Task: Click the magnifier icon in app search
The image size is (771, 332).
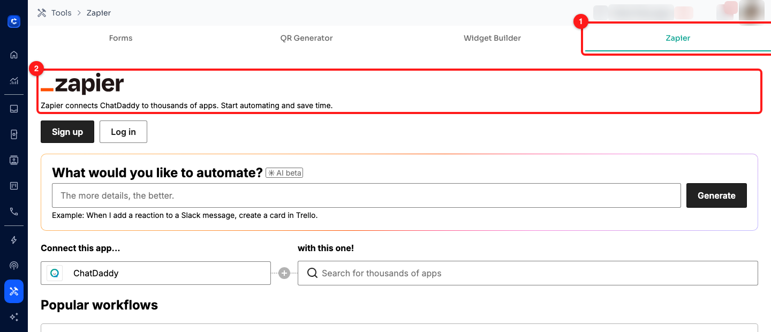Action: tap(312, 273)
